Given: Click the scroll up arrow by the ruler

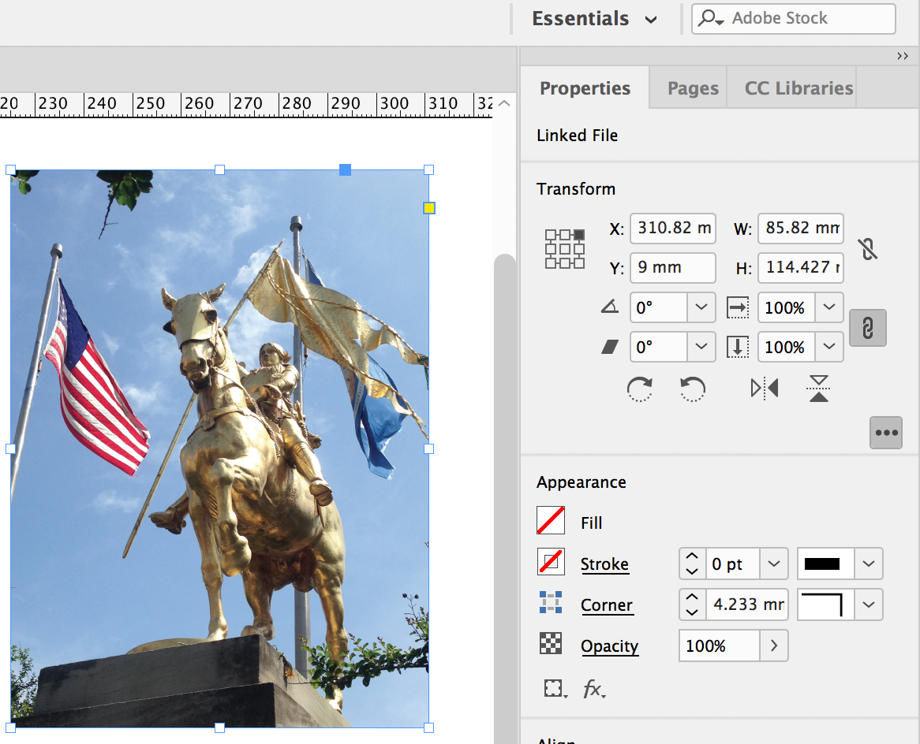Looking at the screenshot, I should [504, 103].
